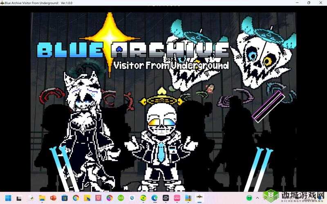
Task: Open Task View from the taskbar
Action: click(19, 198)
